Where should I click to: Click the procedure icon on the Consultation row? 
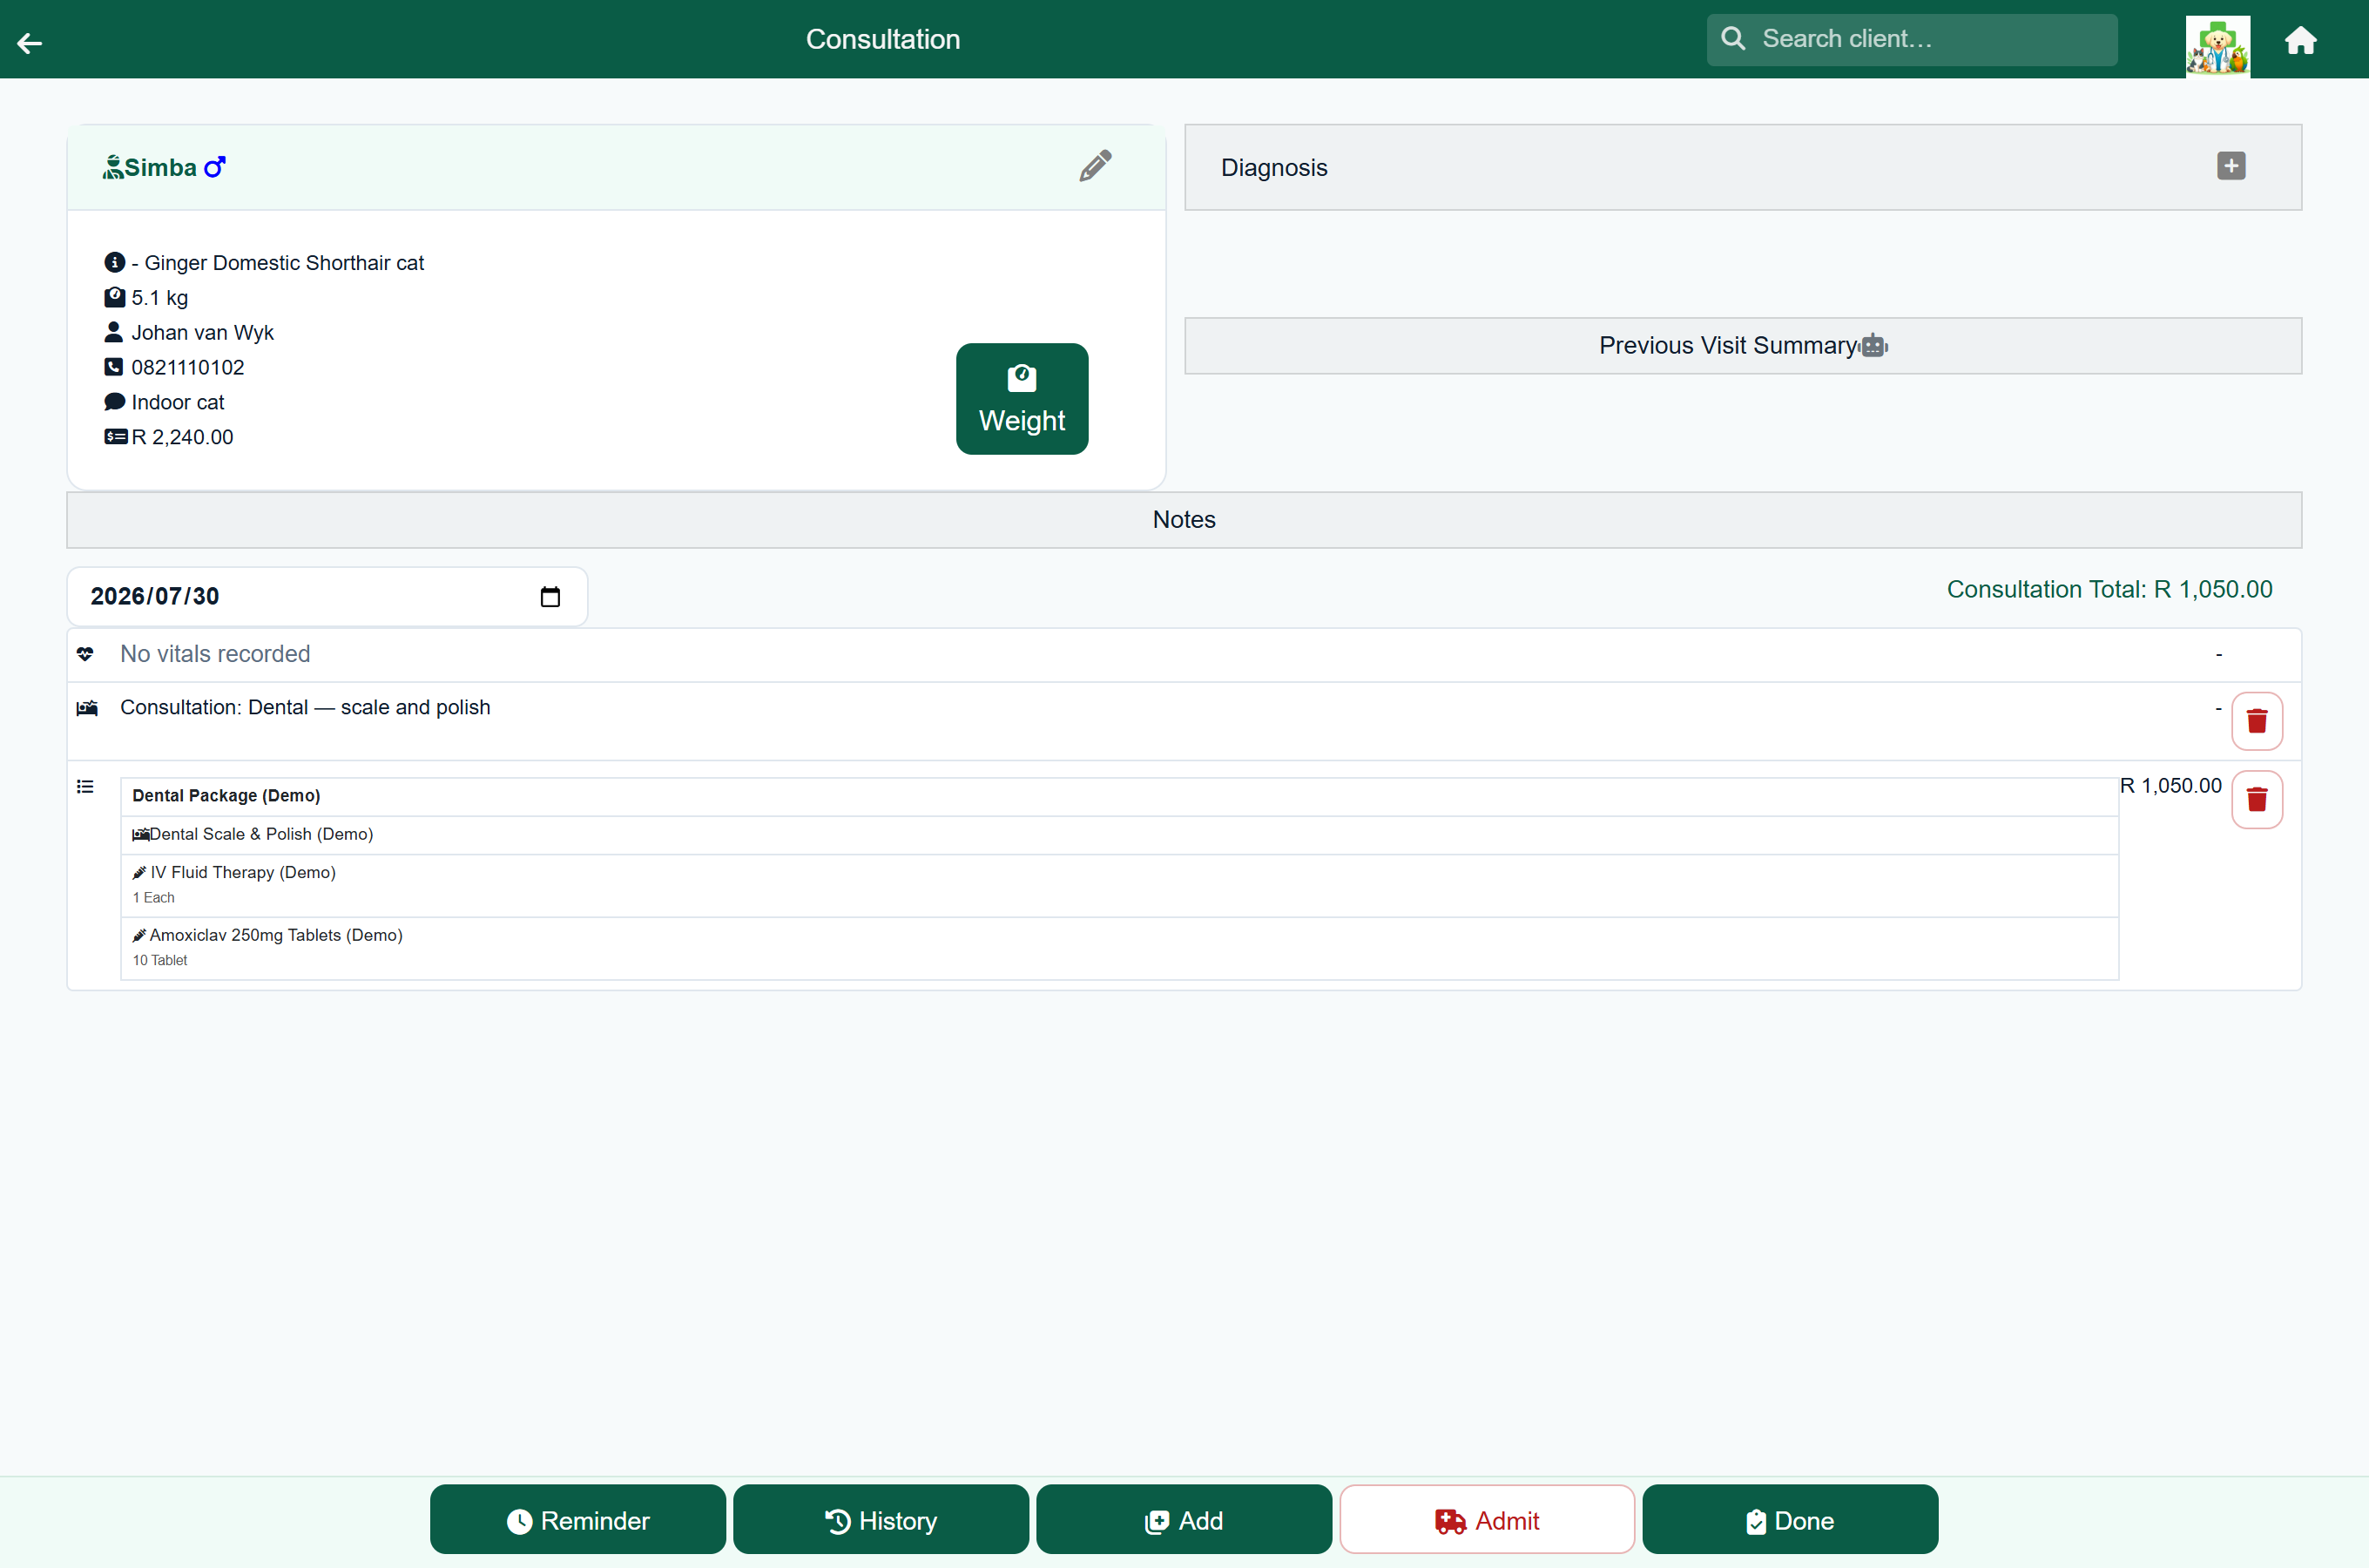pos(87,708)
